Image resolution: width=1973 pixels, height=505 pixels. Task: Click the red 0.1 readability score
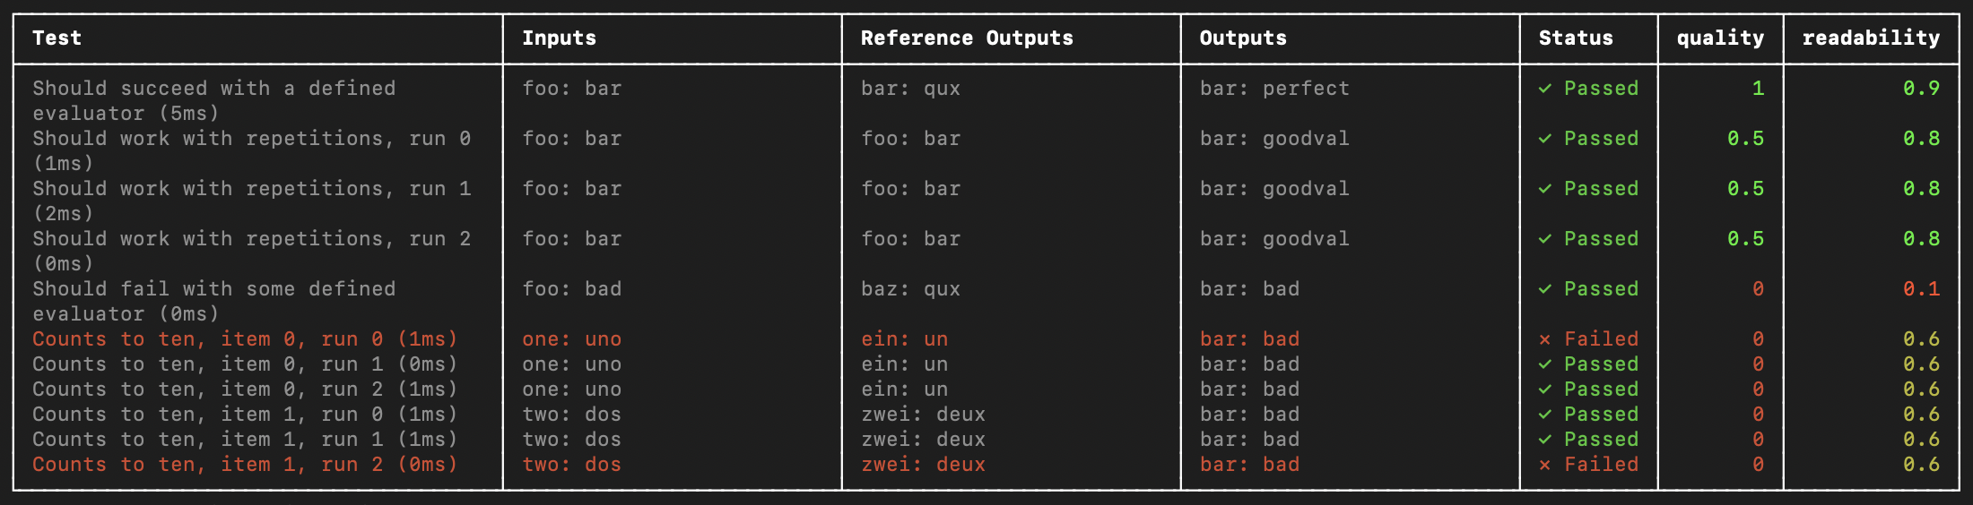1921,289
